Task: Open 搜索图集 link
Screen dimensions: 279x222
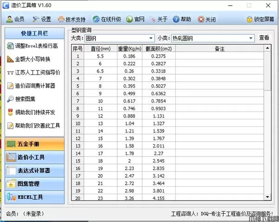Action: (x=25, y=99)
